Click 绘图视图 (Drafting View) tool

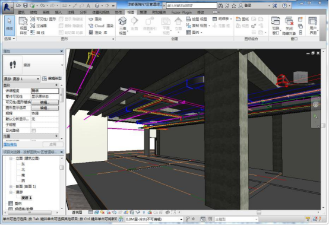point(197,19)
